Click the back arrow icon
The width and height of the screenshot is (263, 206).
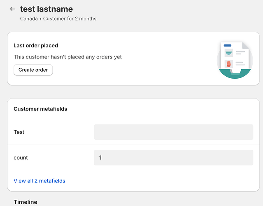click(x=13, y=9)
